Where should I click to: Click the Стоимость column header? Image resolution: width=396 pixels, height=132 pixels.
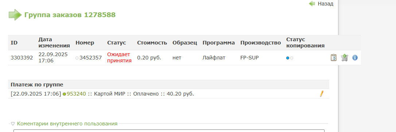click(x=152, y=43)
